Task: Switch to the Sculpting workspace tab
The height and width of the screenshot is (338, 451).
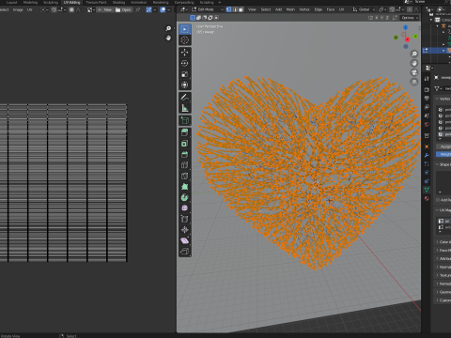Action: (x=51, y=3)
